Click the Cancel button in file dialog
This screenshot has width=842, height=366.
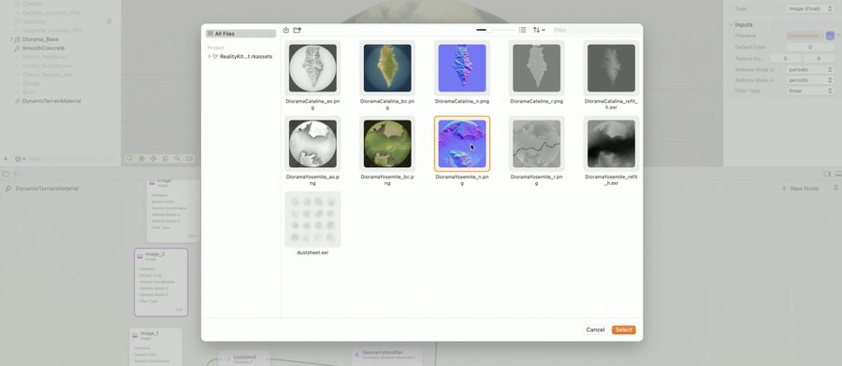coord(595,330)
